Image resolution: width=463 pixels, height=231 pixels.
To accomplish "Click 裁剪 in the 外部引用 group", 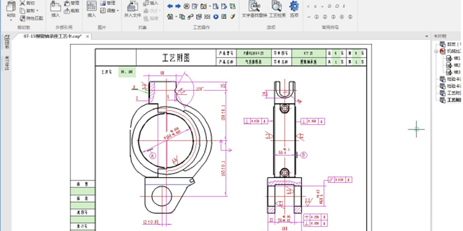I will click(72, 11).
